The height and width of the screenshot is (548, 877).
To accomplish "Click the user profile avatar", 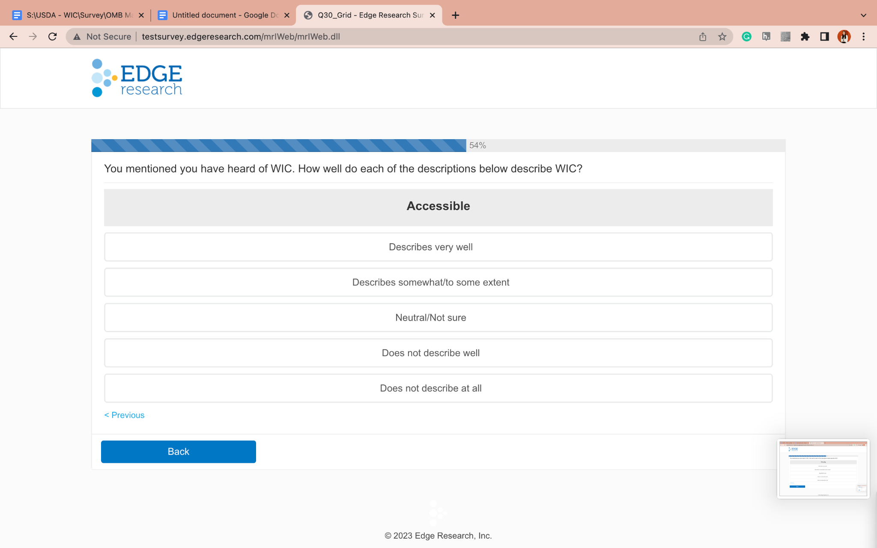I will [844, 37].
